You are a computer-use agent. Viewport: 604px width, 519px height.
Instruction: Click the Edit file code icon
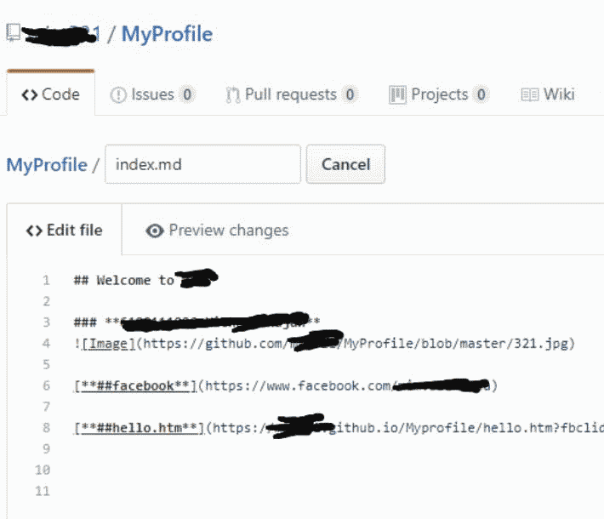click(34, 231)
